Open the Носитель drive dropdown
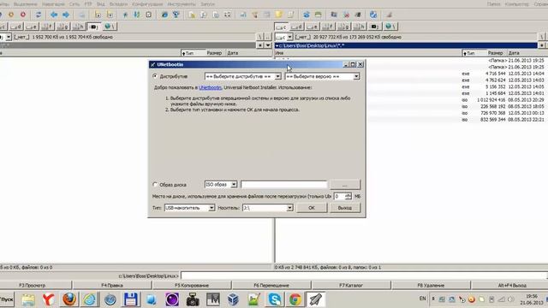The width and height of the screenshot is (548, 308). point(268,208)
